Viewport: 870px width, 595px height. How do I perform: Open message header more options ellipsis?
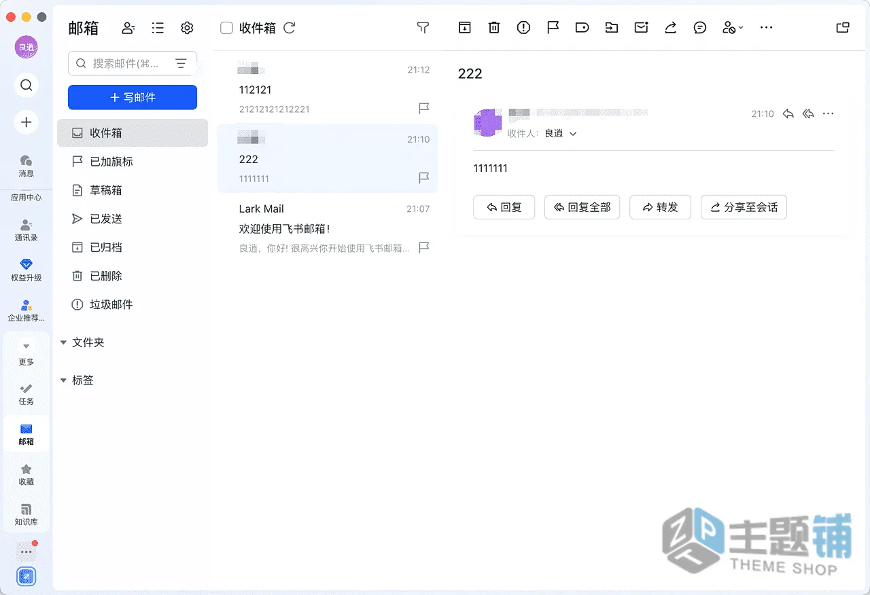pyautogui.click(x=828, y=114)
